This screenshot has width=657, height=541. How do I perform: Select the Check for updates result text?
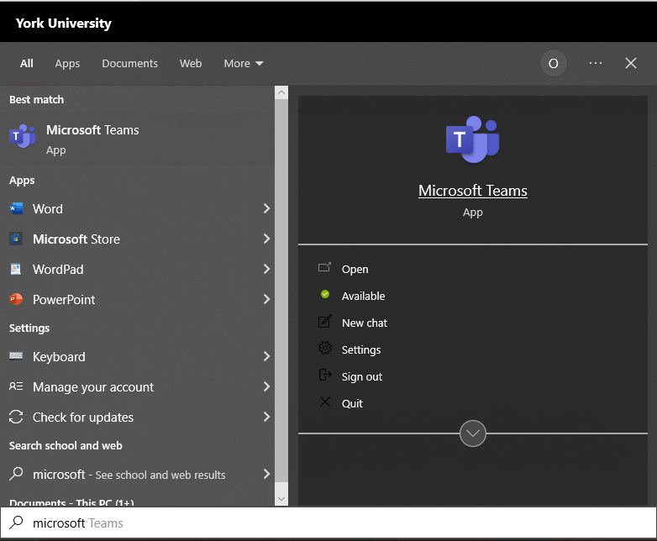(83, 417)
